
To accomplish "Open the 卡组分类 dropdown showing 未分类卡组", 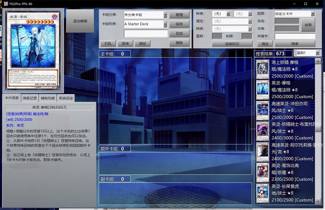I will point(165,15).
